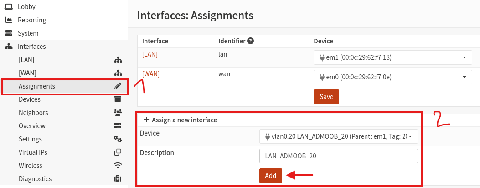Click the people icon next to Neighbors
The image size is (480, 188).
click(x=118, y=112)
